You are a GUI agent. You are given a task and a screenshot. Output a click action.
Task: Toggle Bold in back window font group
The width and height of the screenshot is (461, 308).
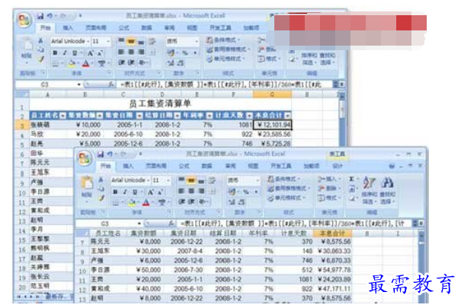55,53
